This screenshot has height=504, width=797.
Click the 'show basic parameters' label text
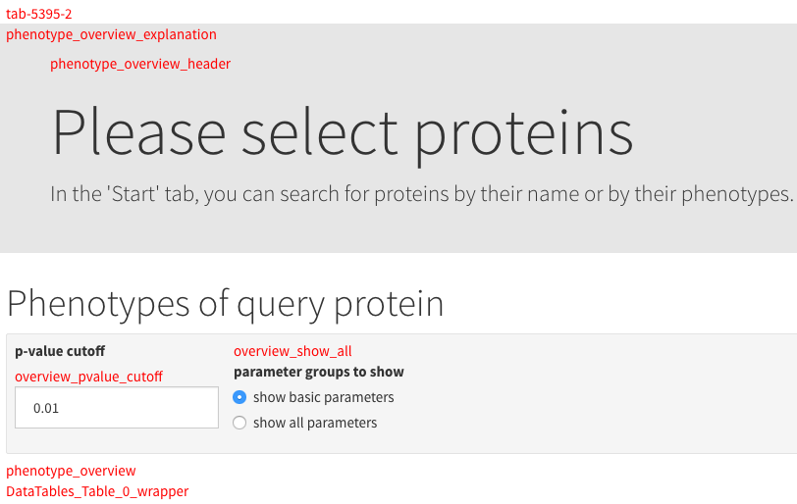(323, 397)
